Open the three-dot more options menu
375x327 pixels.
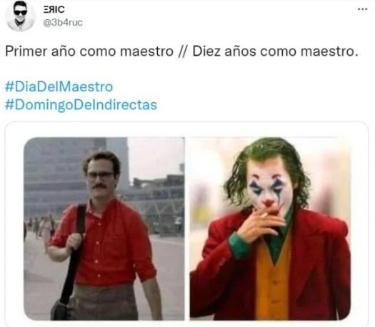[x=362, y=9]
